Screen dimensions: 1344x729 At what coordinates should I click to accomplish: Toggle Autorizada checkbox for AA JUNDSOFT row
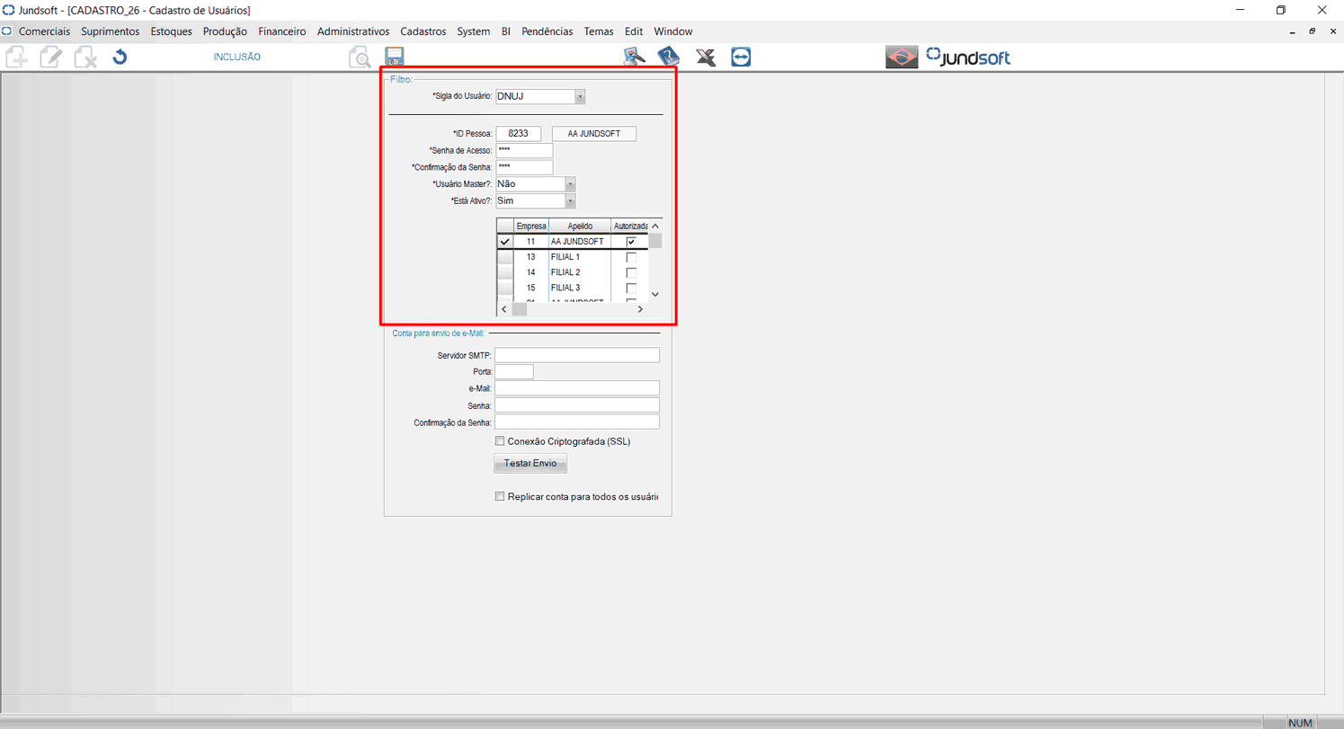click(631, 242)
